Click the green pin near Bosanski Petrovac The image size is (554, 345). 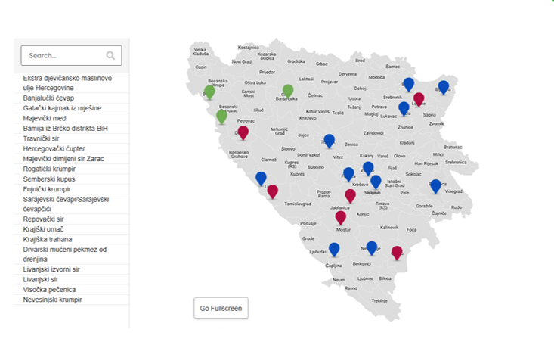221,117
